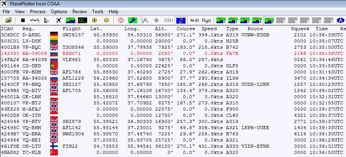Click squawk 4321 in OE-ITH row
The image size is (346, 157).
[300, 115]
